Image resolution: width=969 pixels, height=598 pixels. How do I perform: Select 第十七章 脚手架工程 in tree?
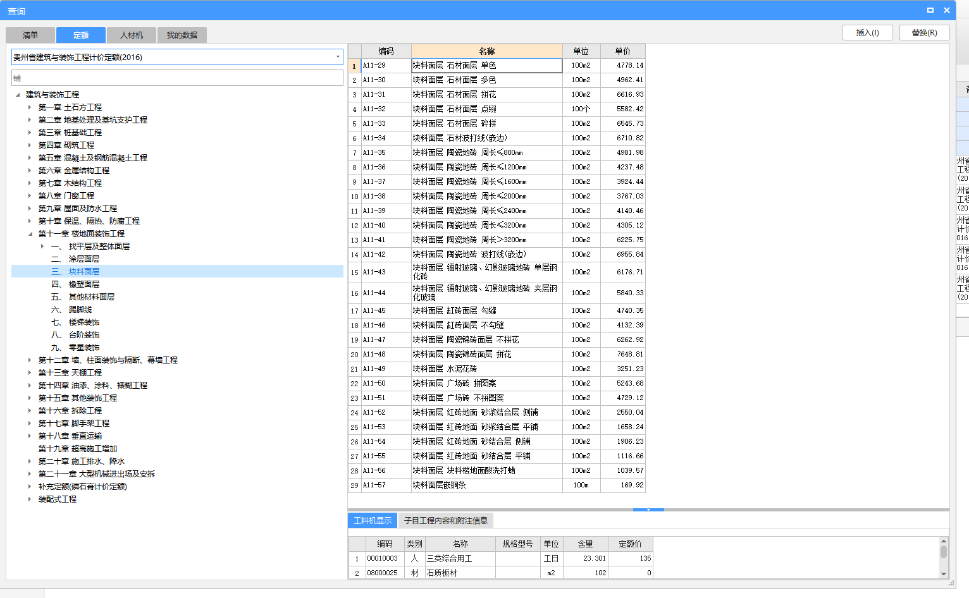point(74,424)
